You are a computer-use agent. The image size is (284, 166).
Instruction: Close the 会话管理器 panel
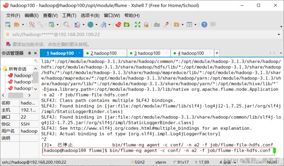(x=35, y=53)
